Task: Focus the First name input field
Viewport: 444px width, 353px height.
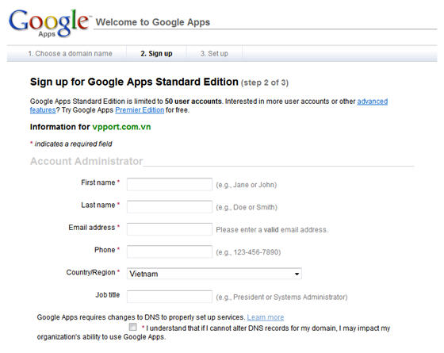Action: pyautogui.click(x=170, y=184)
